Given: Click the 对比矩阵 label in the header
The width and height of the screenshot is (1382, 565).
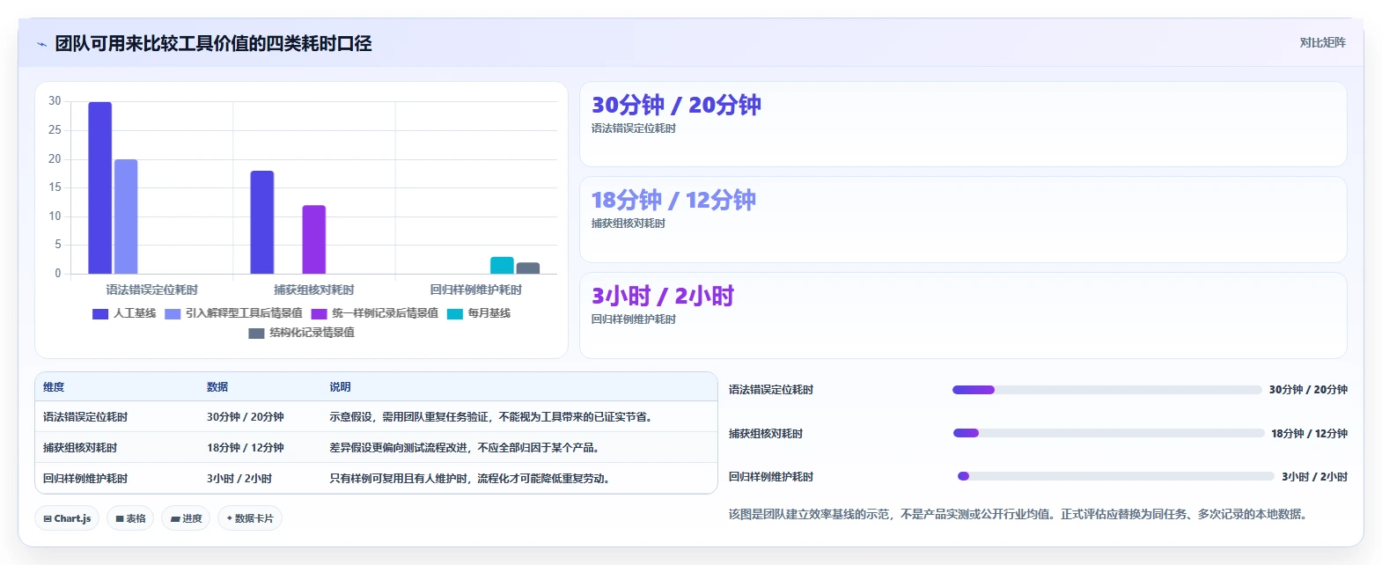Looking at the screenshot, I should 1322,42.
